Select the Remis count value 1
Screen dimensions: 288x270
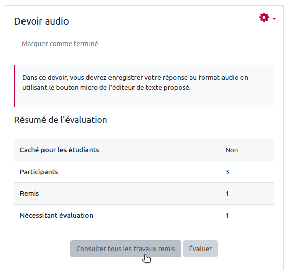[x=227, y=194]
